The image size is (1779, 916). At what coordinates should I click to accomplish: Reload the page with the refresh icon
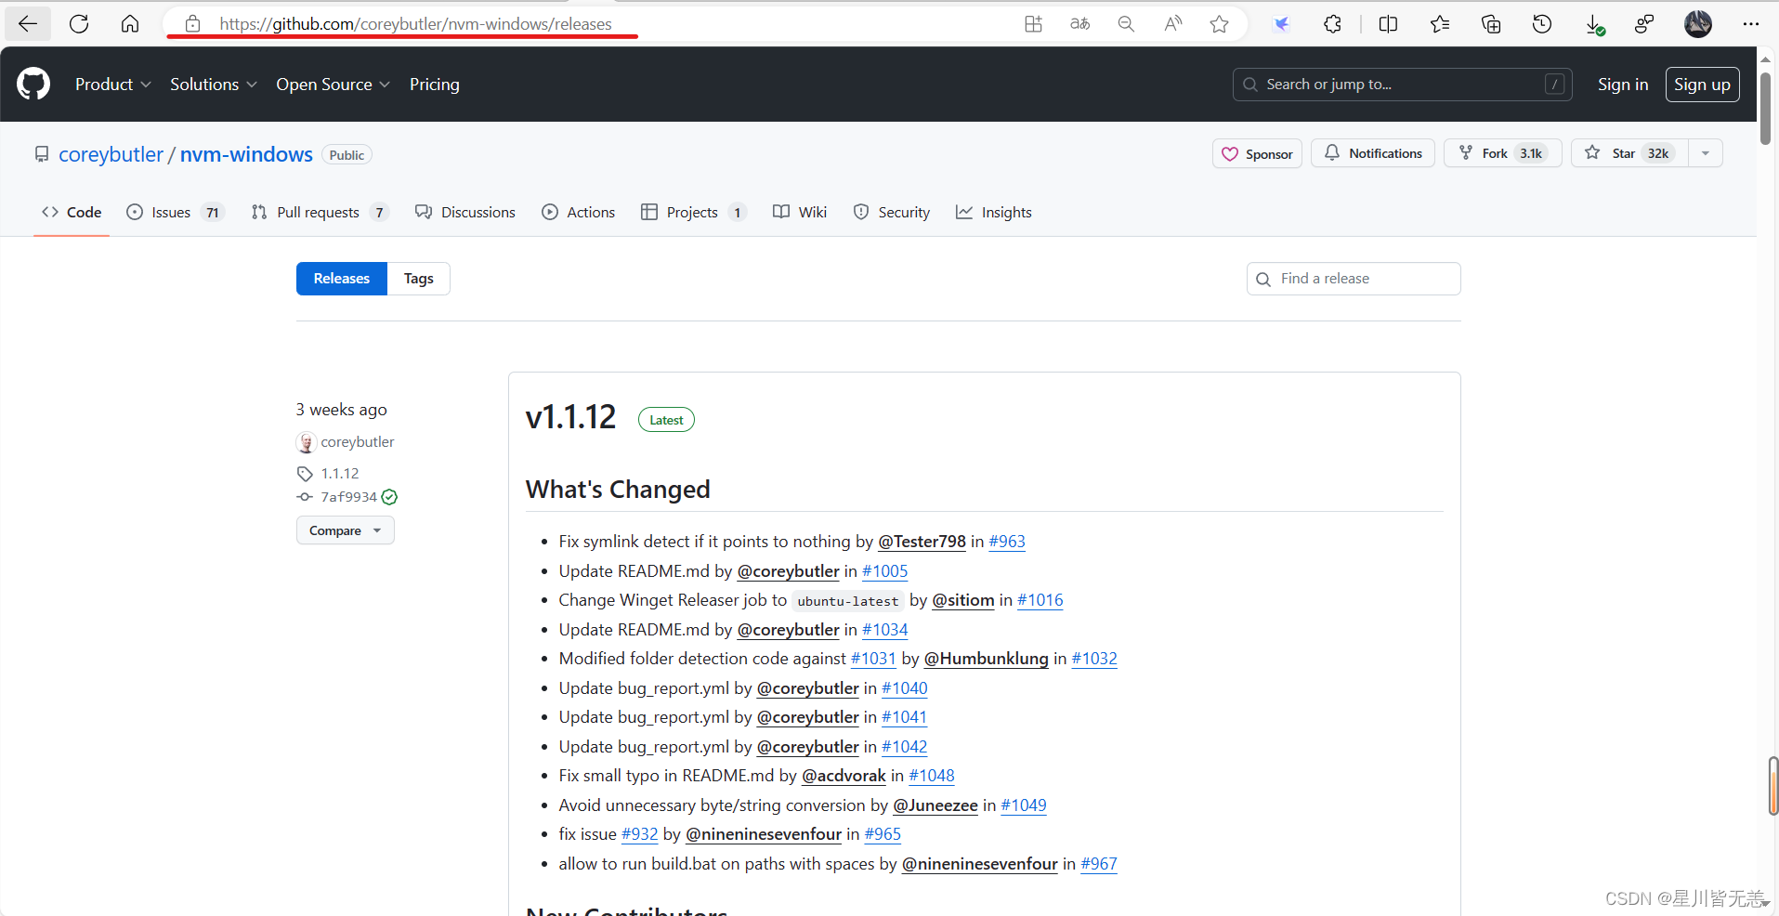[x=79, y=24]
